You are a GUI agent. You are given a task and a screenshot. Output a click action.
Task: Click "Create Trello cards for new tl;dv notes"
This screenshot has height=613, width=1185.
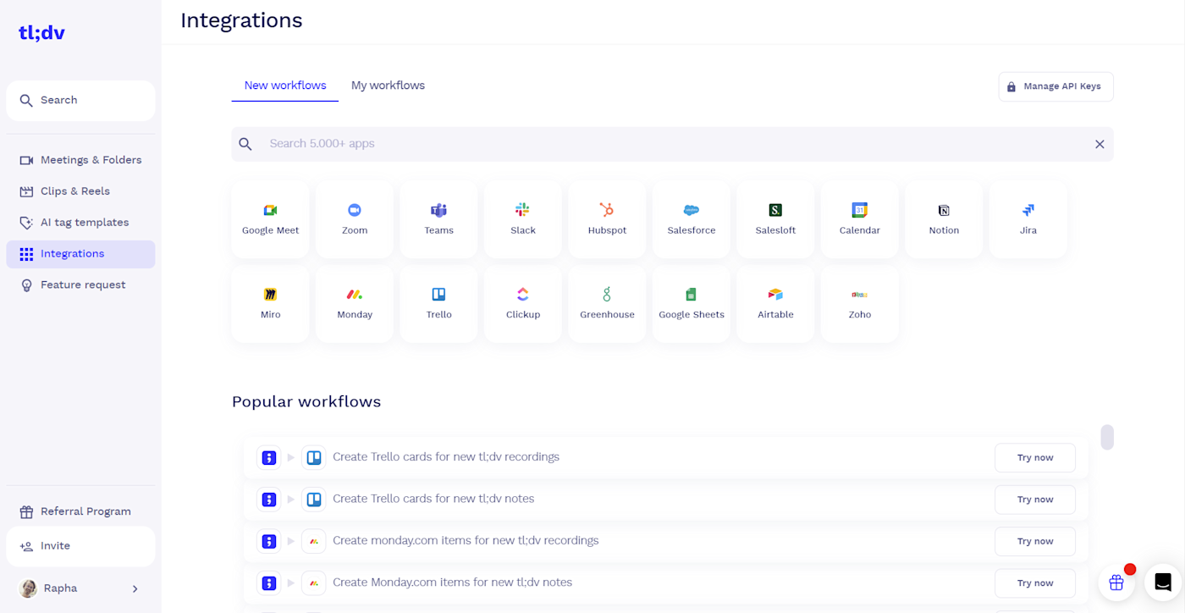point(433,499)
